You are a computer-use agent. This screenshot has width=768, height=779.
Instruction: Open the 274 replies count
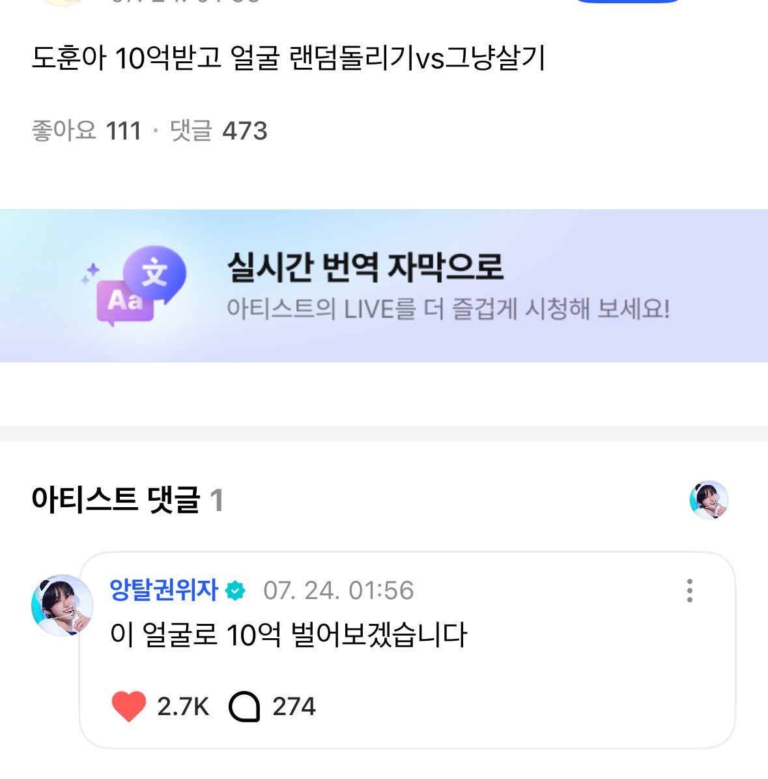pyautogui.click(x=294, y=707)
